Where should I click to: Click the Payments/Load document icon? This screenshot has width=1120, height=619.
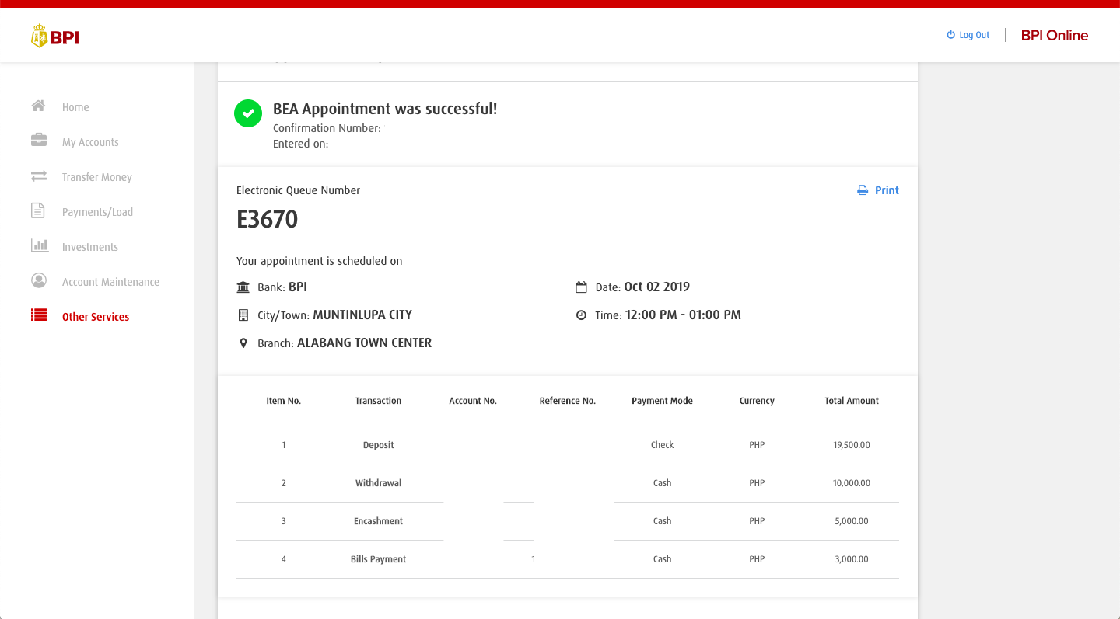pyautogui.click(x=37, y=210)
